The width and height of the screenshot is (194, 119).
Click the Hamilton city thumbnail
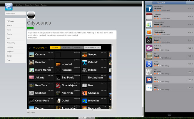(31, 62)
